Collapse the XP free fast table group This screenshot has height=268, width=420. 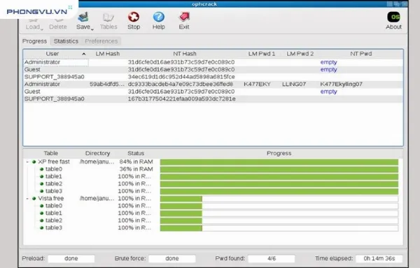(x=27, y=162)
